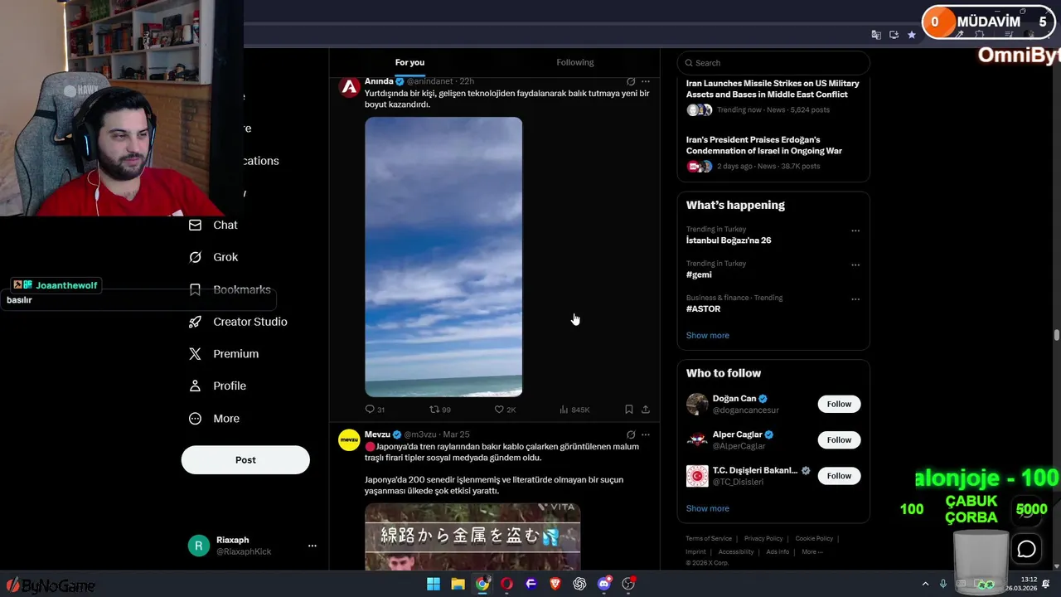Viewport: 1061px width, 597px height.
Task: Click the translate page icon in address bar
Action: pos(876,35)
